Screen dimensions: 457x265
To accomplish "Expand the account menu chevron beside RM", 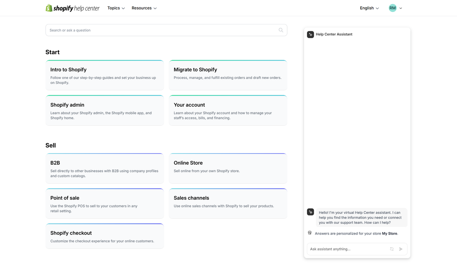I will point(401,8).
